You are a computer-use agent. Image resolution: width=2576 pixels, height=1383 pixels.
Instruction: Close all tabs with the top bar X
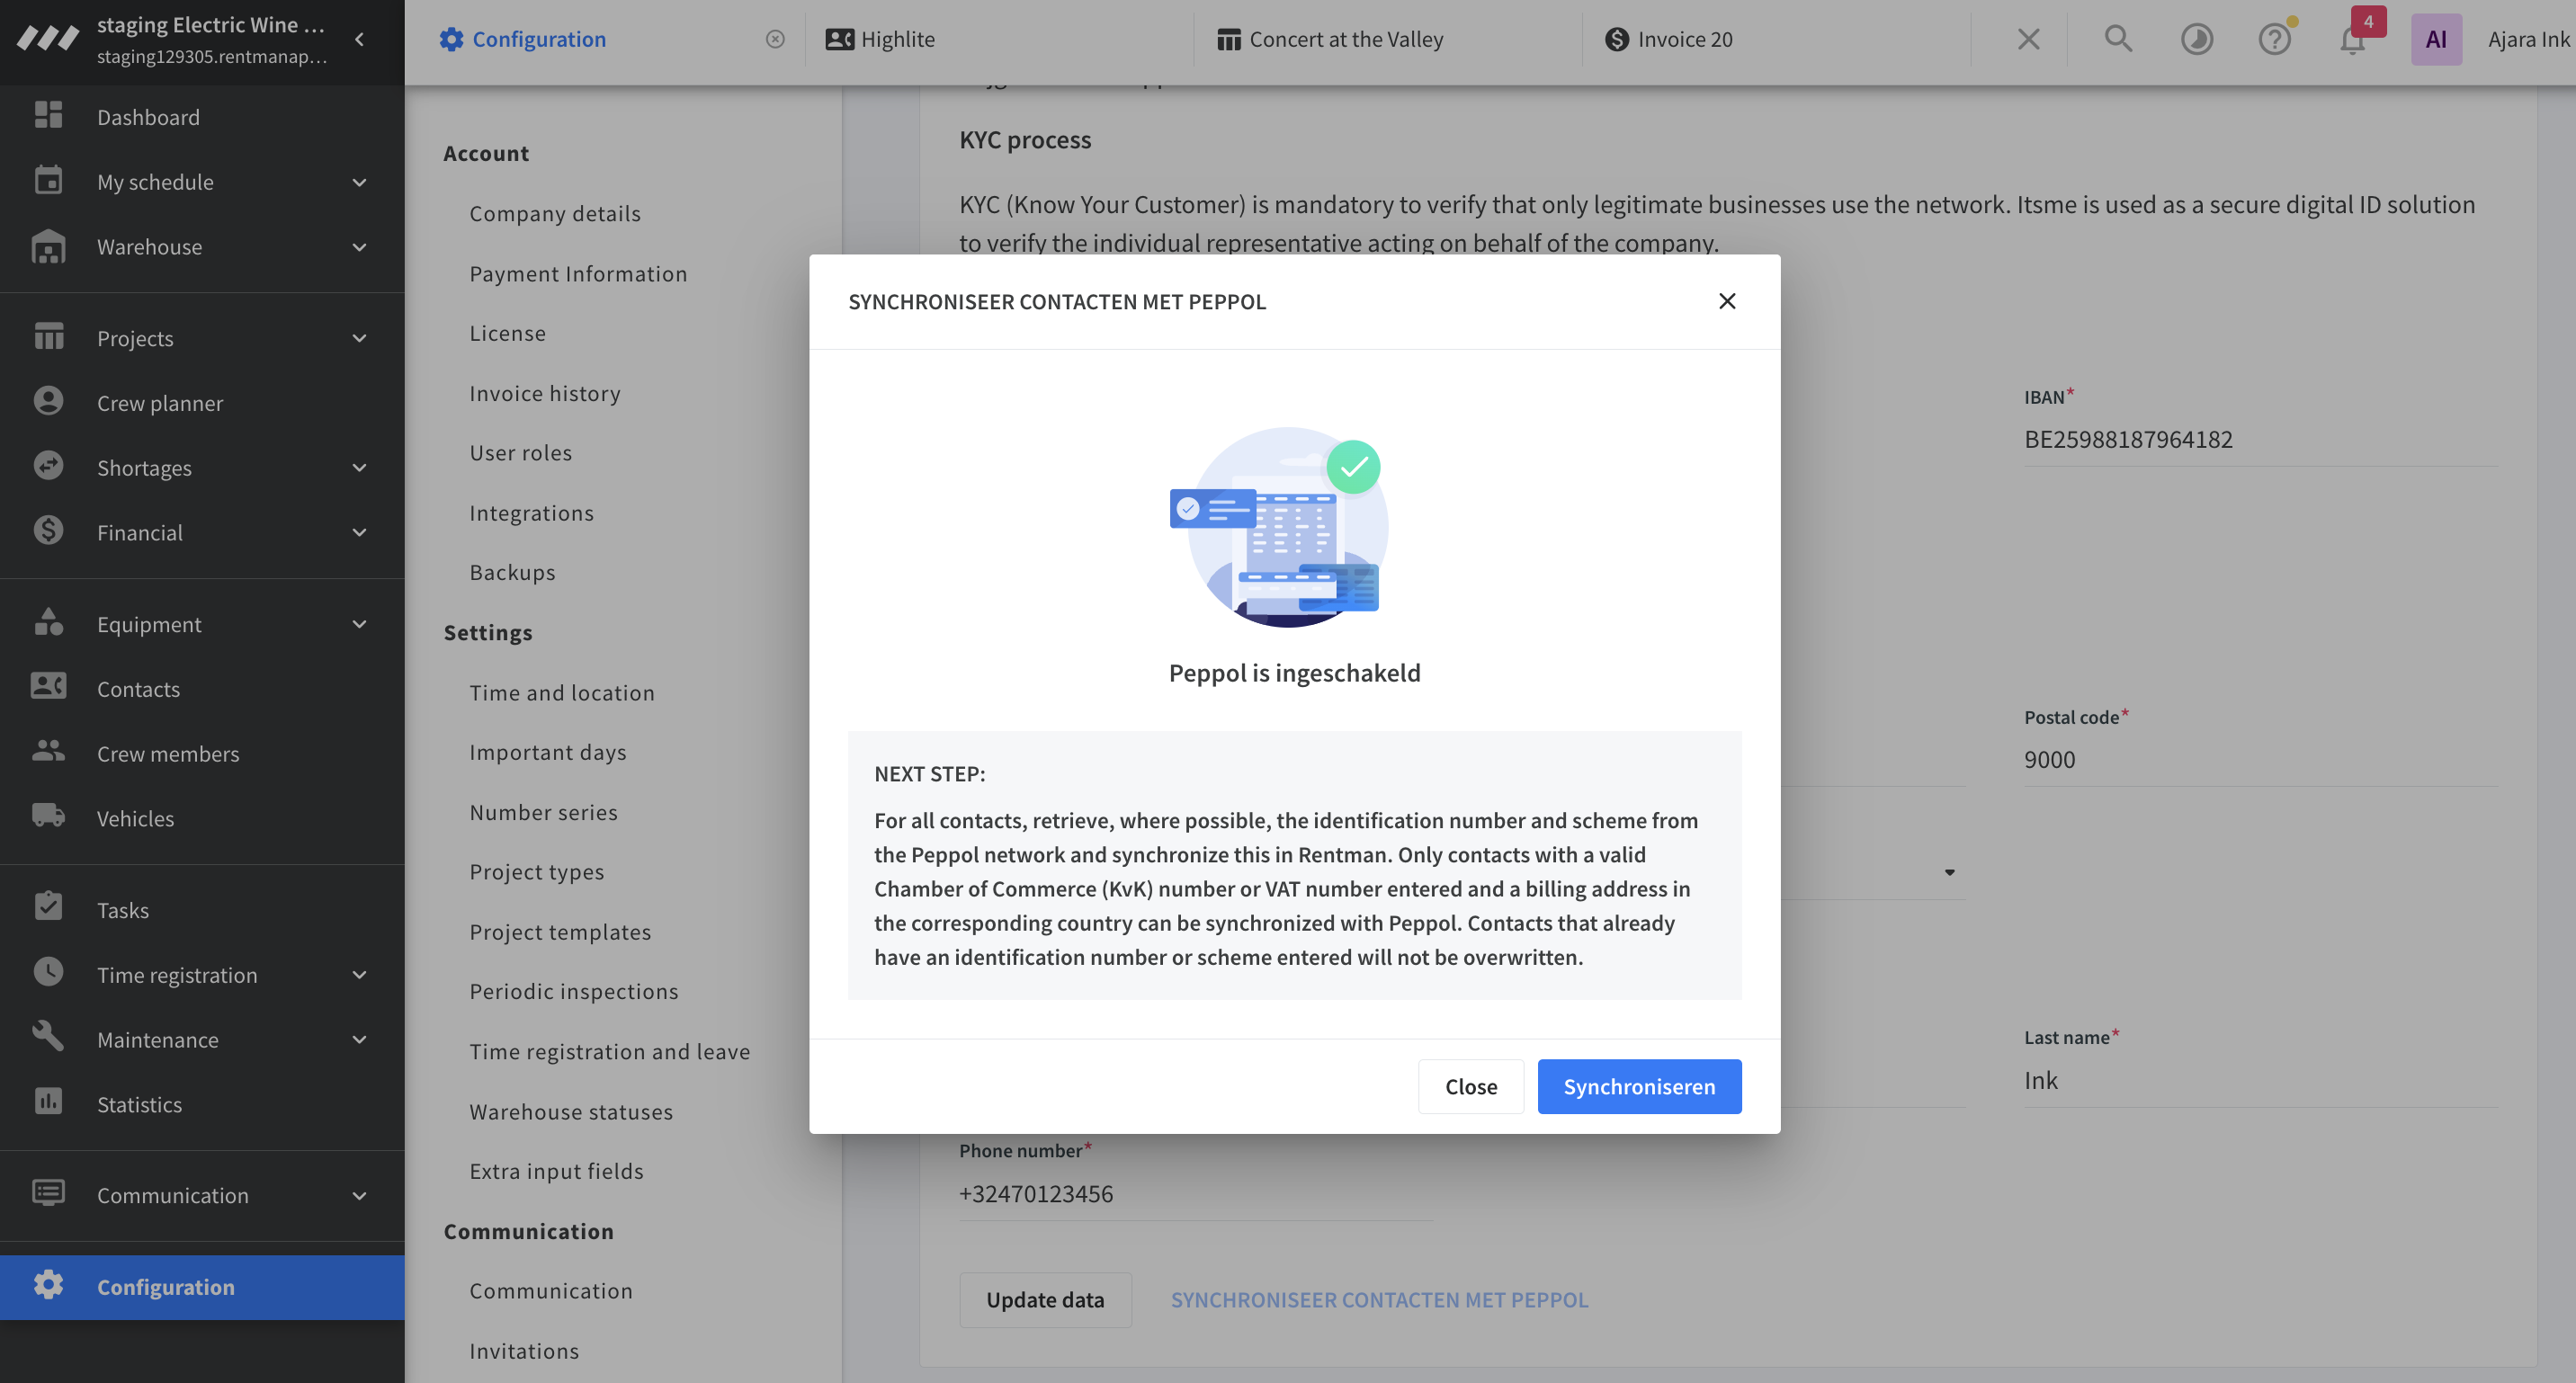click(x=2028, y=39)
